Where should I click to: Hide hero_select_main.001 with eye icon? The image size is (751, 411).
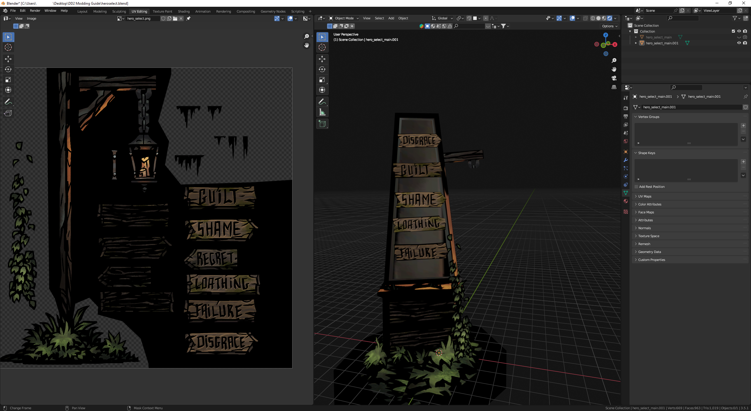[x=739, y=43]
